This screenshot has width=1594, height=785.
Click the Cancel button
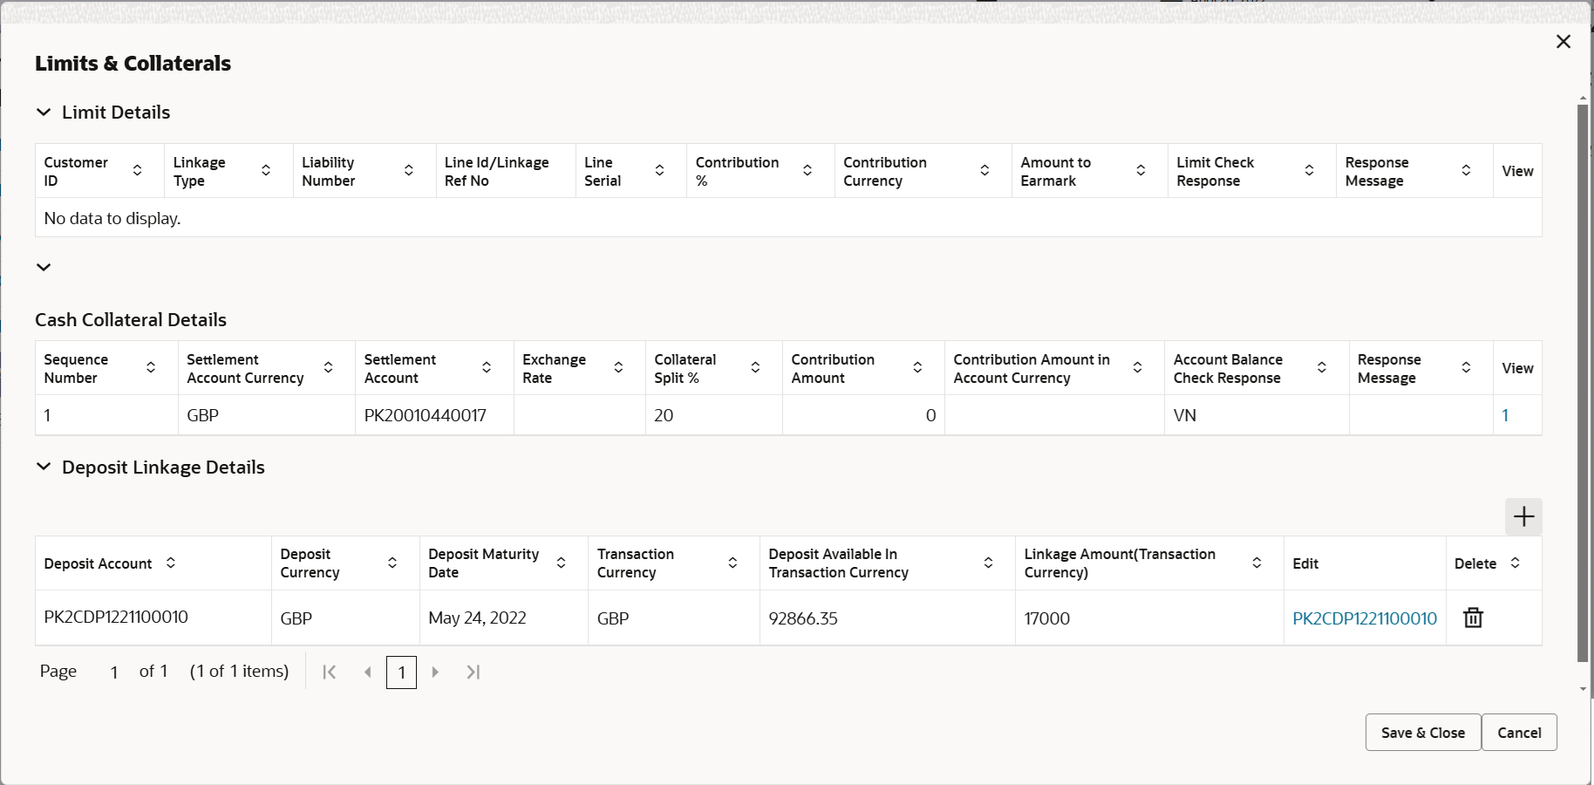click(1519, 733)
